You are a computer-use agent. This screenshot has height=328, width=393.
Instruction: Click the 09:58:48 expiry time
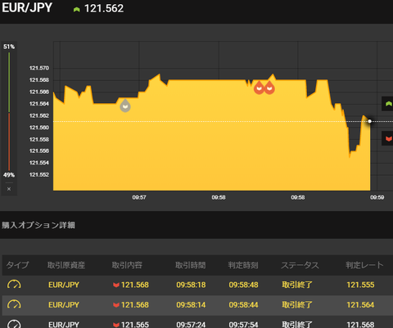(243, 285)
